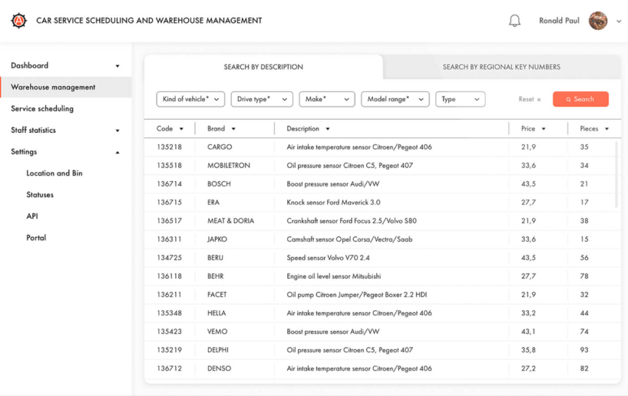Select code 136715 cell
628x396 pixels.
tap(169, 202)
